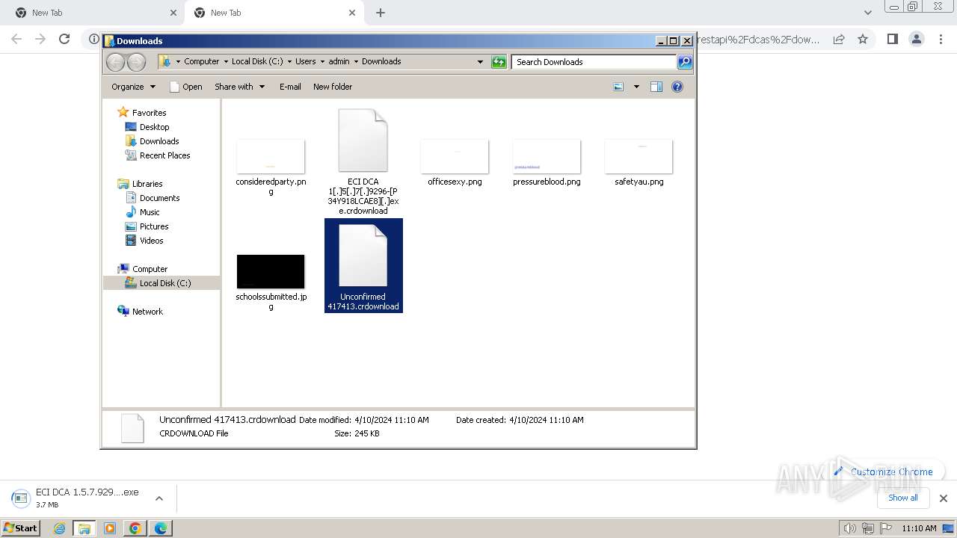
Task: Expand options for ECI DCA download item
Action: coord(159,498)
